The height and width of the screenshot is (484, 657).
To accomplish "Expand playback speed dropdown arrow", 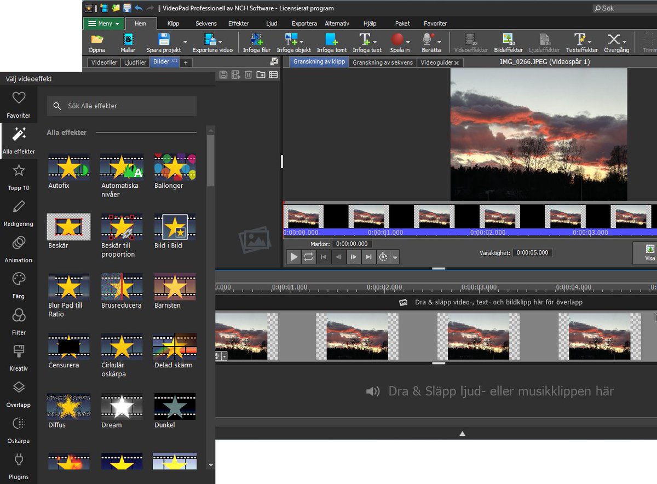I will click(395, 257).
